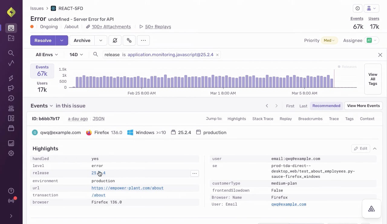Open the event JSON link
The width and height of the screenshot is (387, 224).
(99, 119)
